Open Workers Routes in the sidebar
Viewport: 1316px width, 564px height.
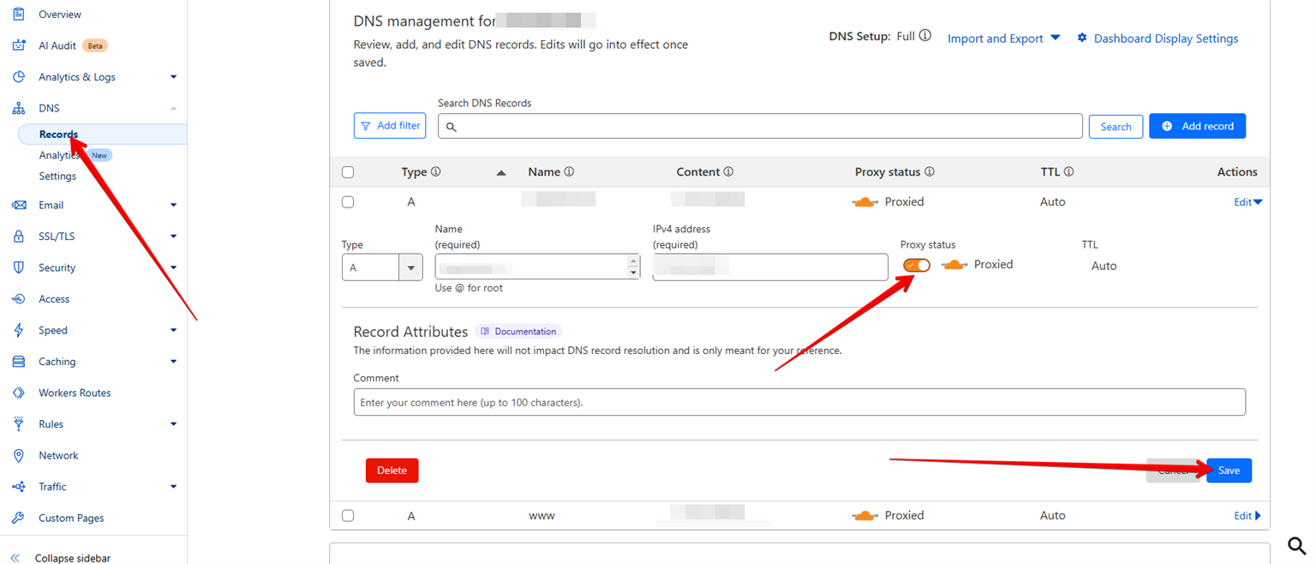(75, 393)
